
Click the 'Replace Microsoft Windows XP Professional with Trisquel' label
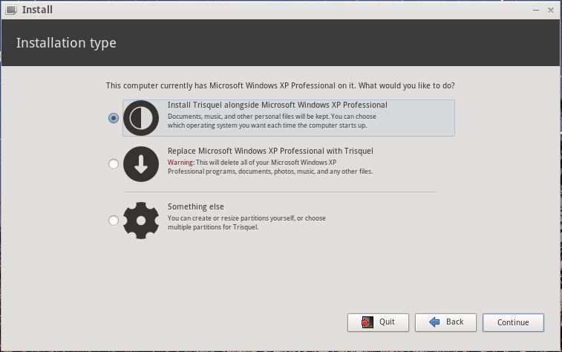coord(270,151)
